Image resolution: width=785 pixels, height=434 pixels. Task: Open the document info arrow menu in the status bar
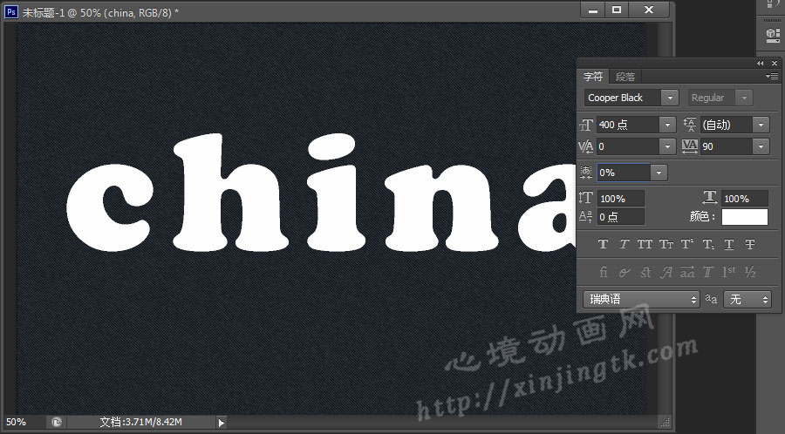(221, 422)
